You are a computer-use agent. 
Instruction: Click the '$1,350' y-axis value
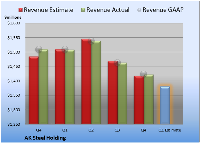14,95
